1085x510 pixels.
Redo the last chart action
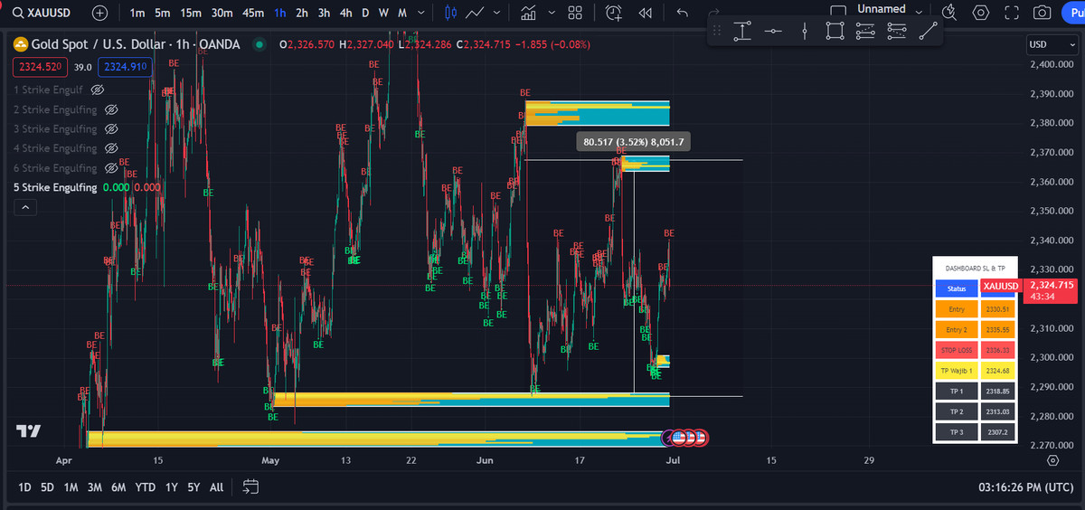click(x=715, y=12)
